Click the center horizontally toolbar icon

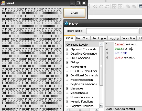(114, 6)
